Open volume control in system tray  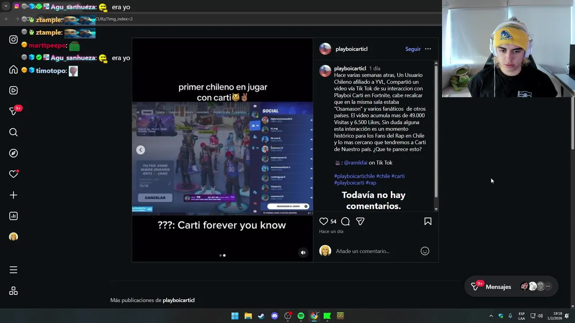[540, 316]
